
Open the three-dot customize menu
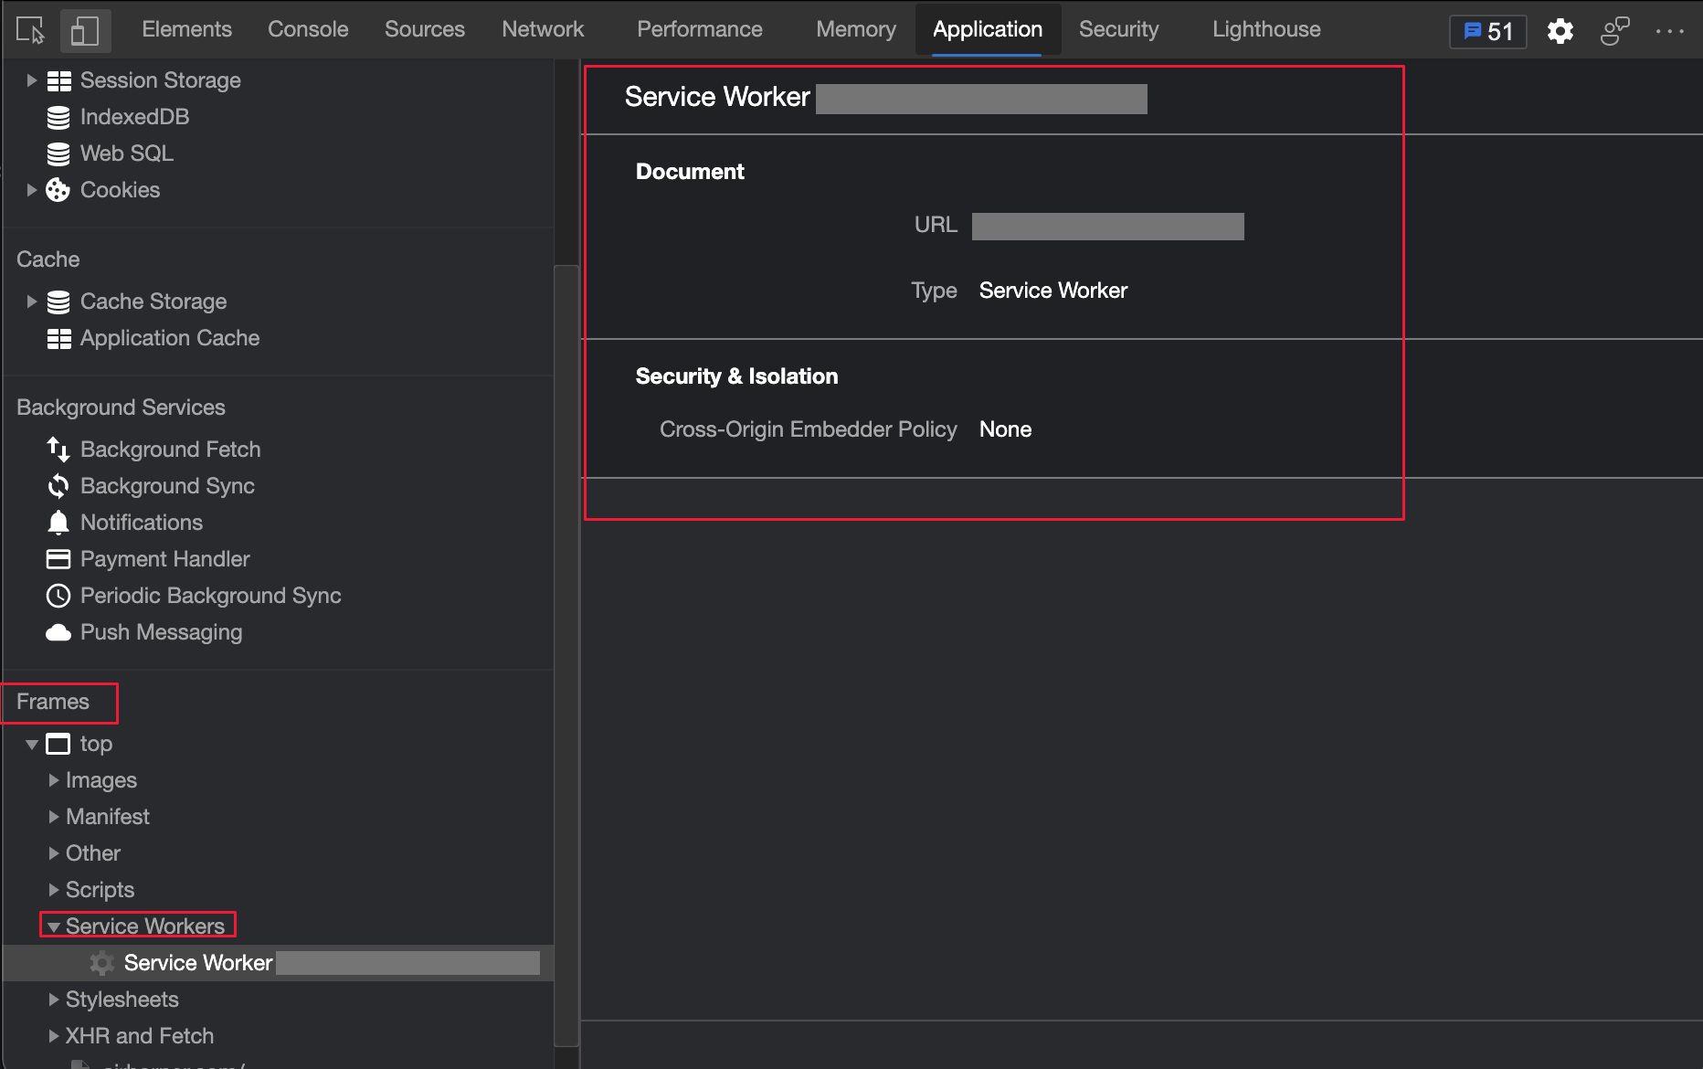(1670, 31)
